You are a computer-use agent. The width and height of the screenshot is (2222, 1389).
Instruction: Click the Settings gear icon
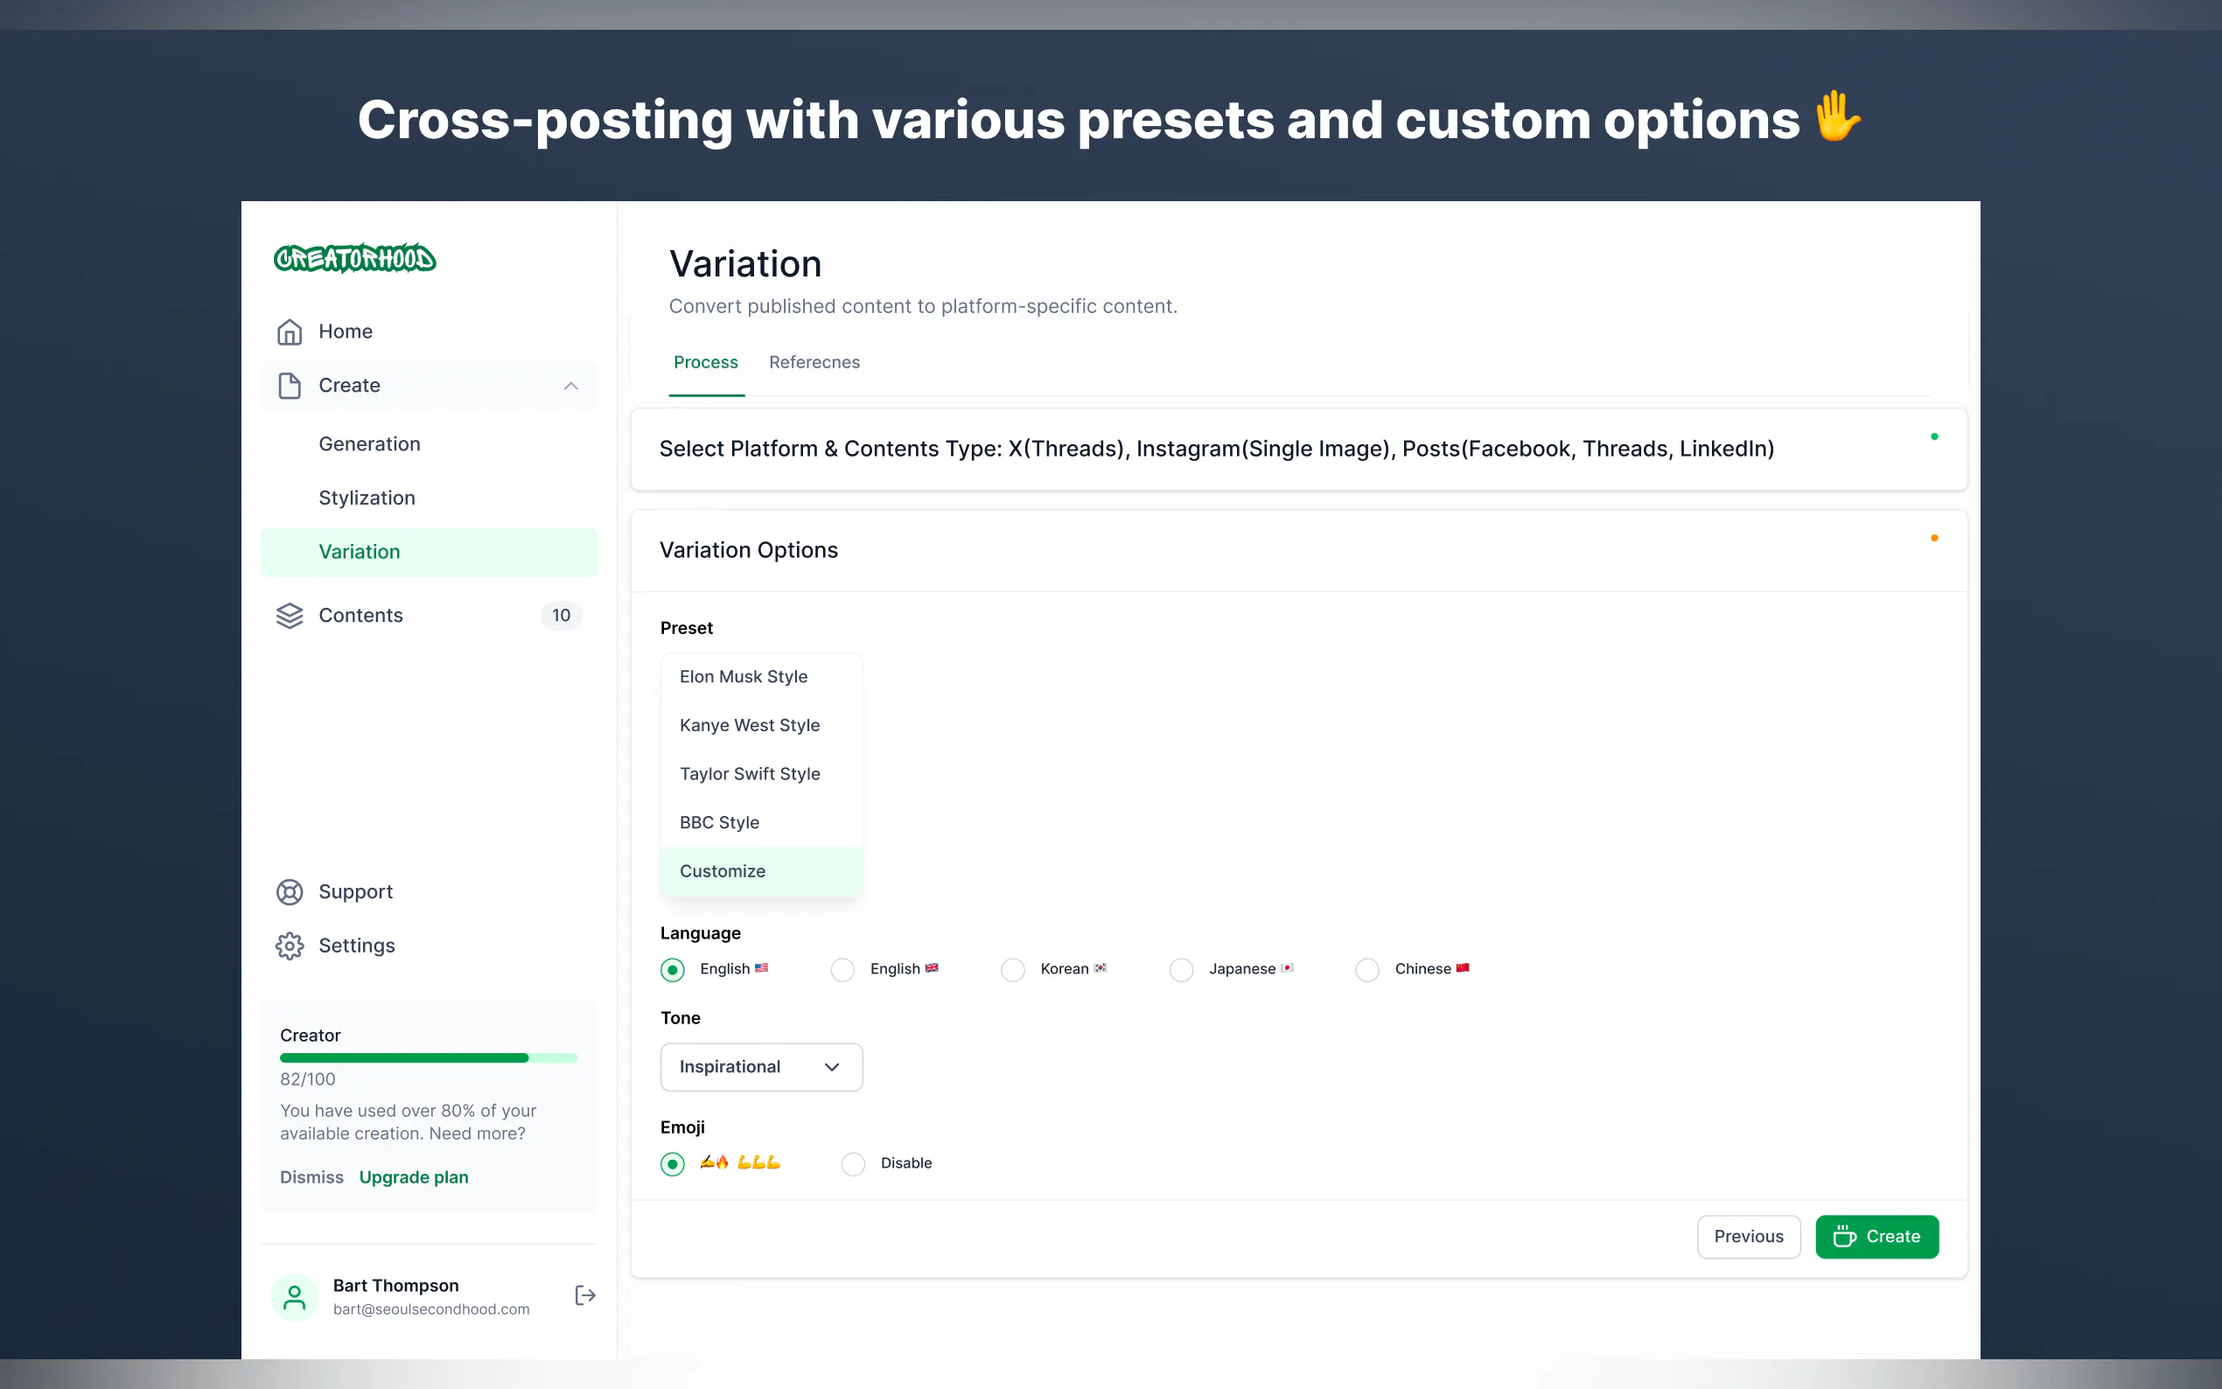tap(290, 946)
